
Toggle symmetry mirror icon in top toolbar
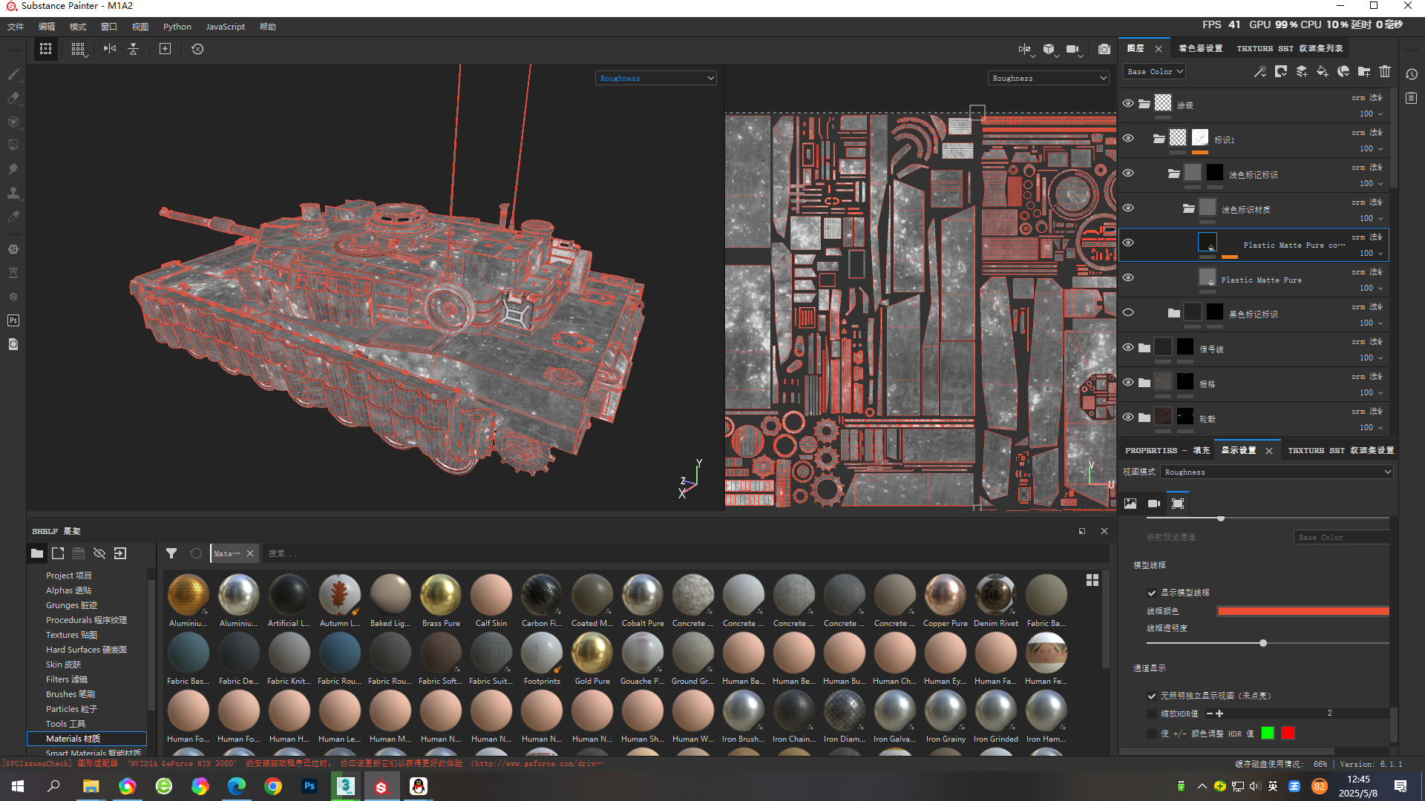pos(110,49)
